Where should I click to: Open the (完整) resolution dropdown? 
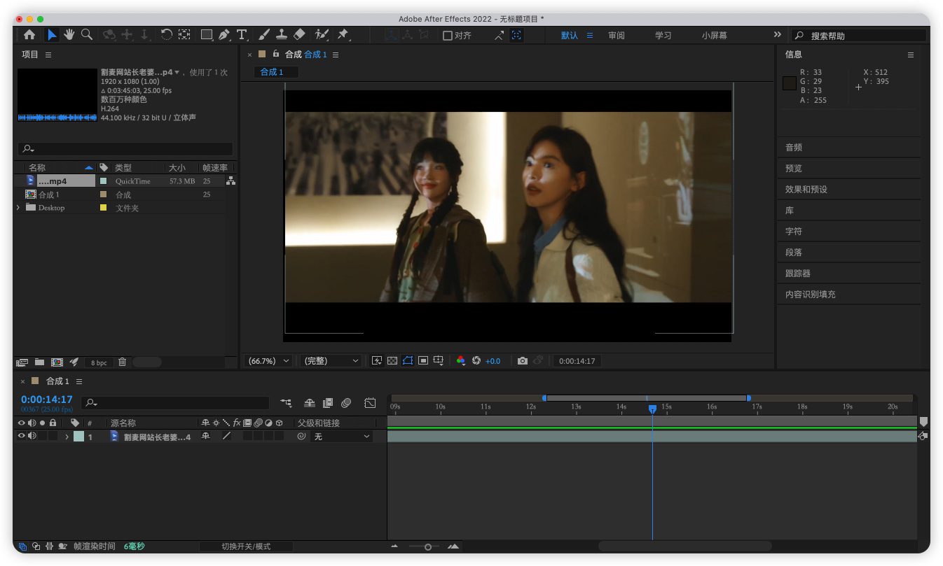click(331, 361)
